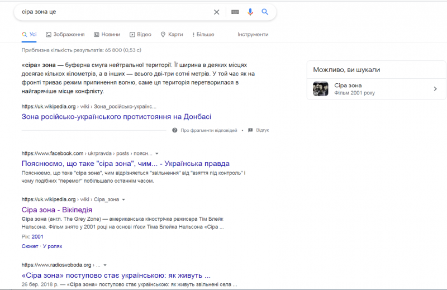Click the three-dots icon beside 'Більше'
The image size is (447, 290).
point(193,35)
